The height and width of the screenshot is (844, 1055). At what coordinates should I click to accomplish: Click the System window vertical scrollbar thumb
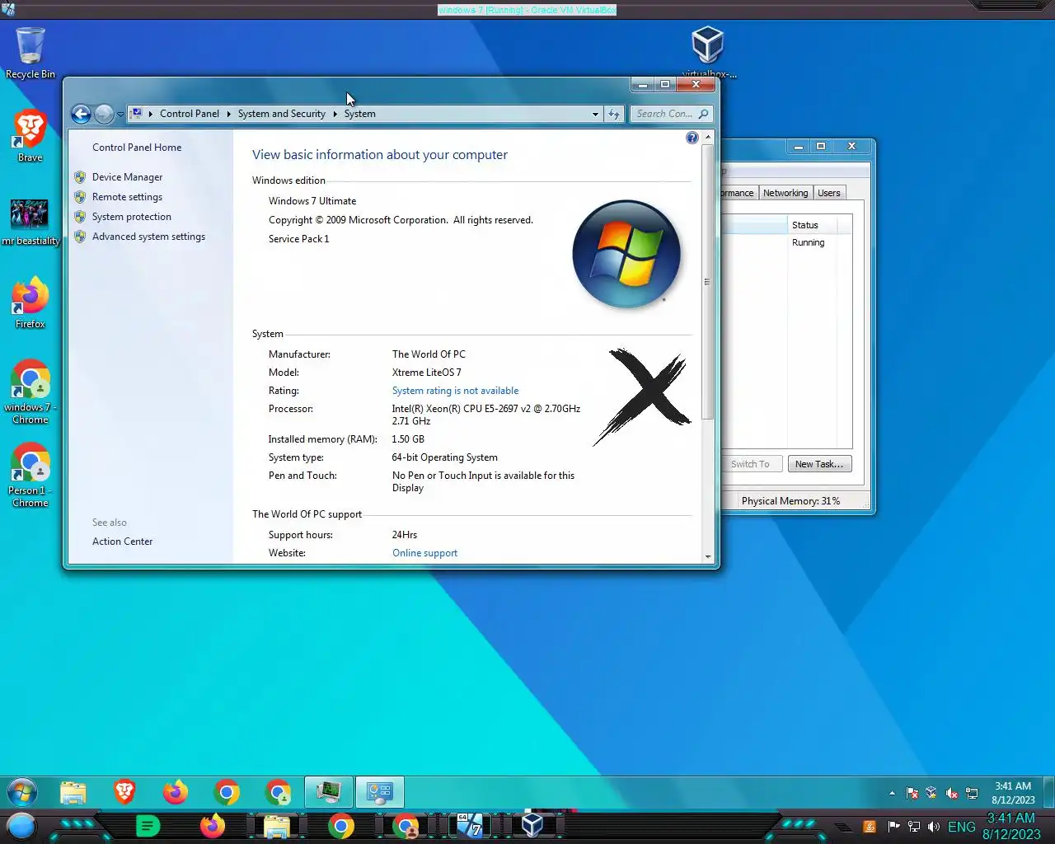coord(707,282)
